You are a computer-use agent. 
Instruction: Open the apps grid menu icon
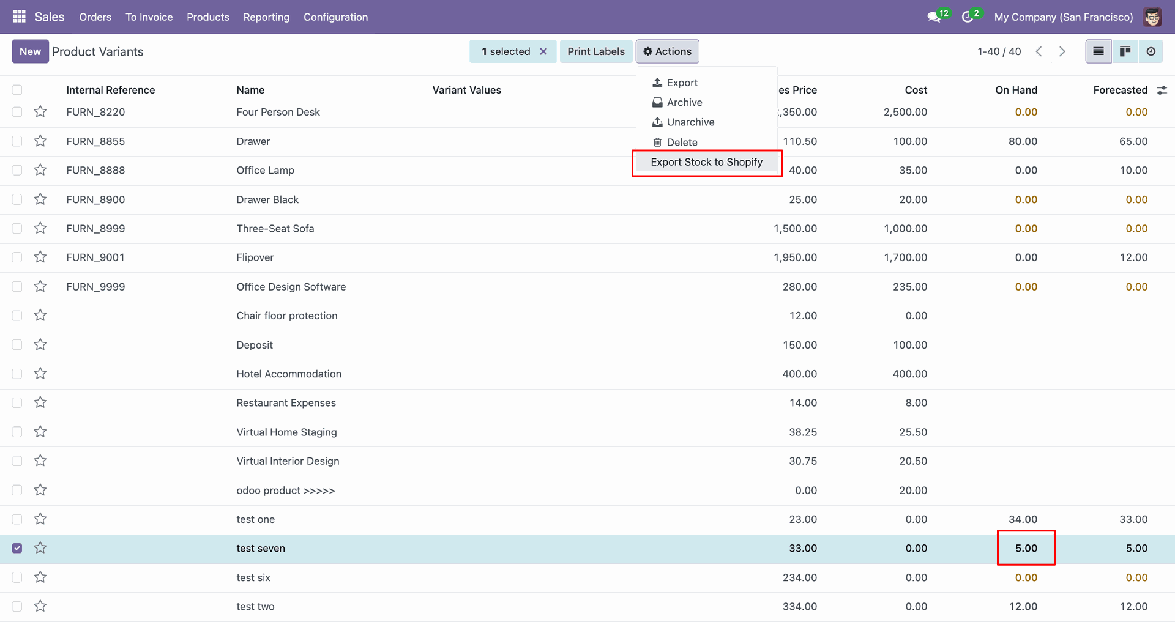19,17
